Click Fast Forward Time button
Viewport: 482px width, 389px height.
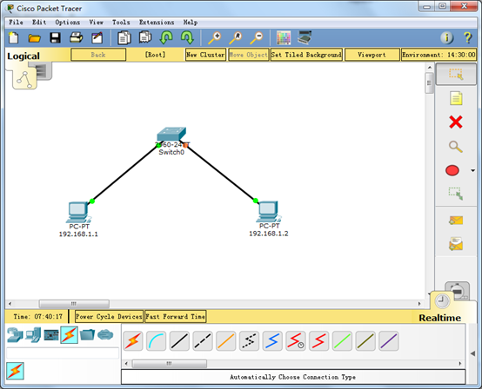click(x=175, y=316)
